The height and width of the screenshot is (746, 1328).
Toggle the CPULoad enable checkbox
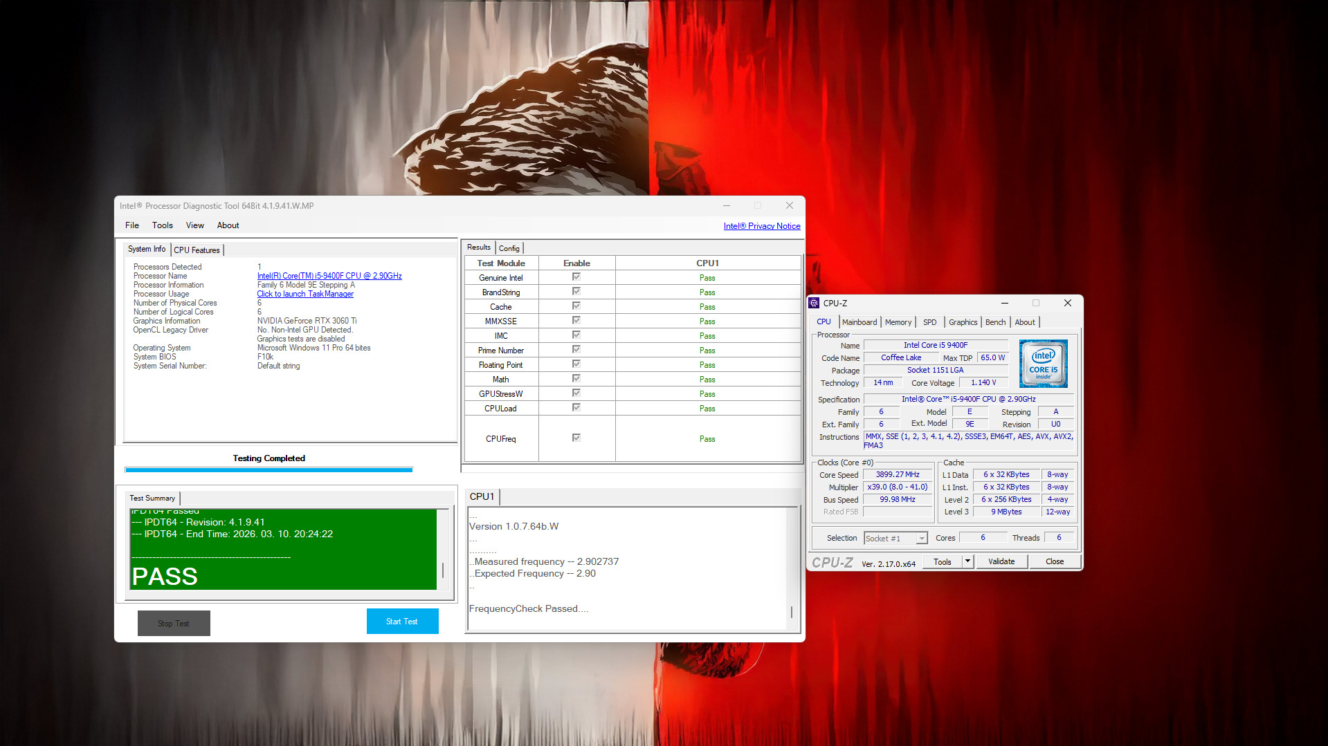coord(576,408)
